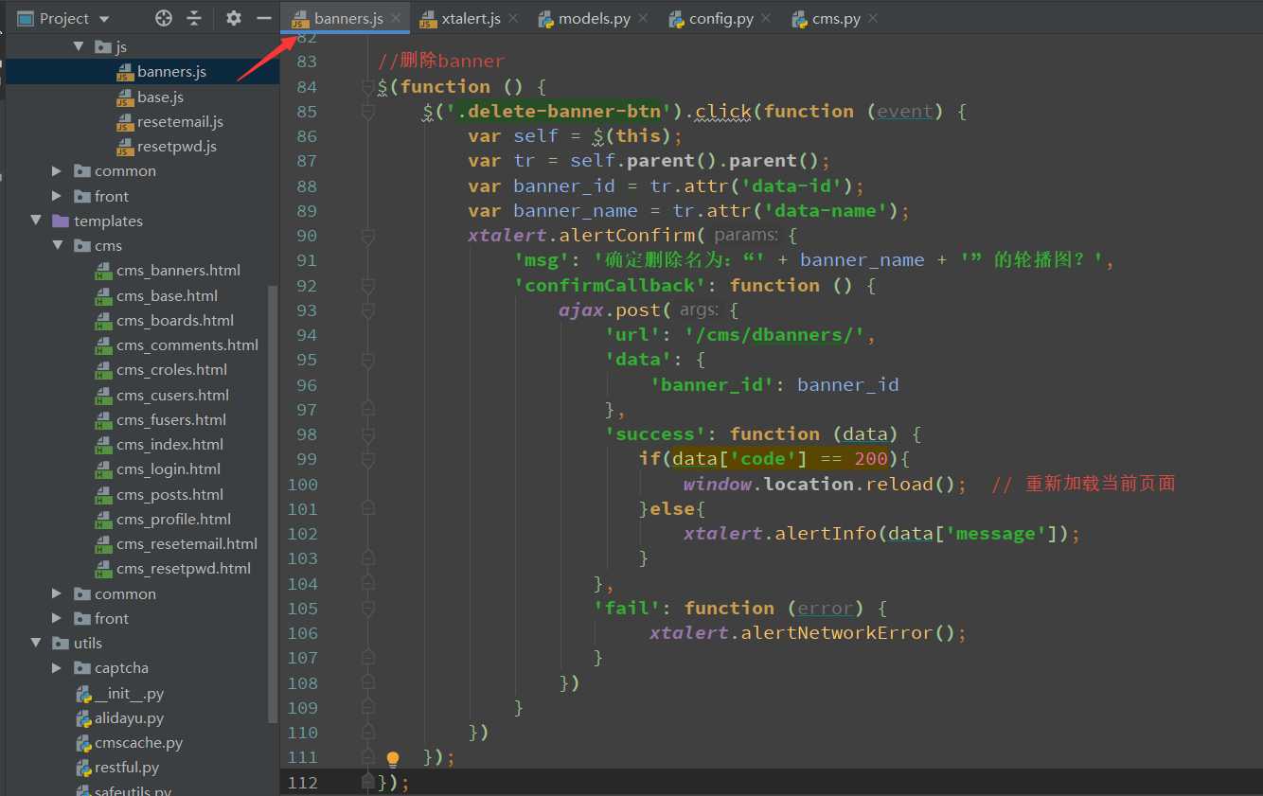Open cms_banners.html in the tree
The image size is (1263, 796).
point(178,271)
